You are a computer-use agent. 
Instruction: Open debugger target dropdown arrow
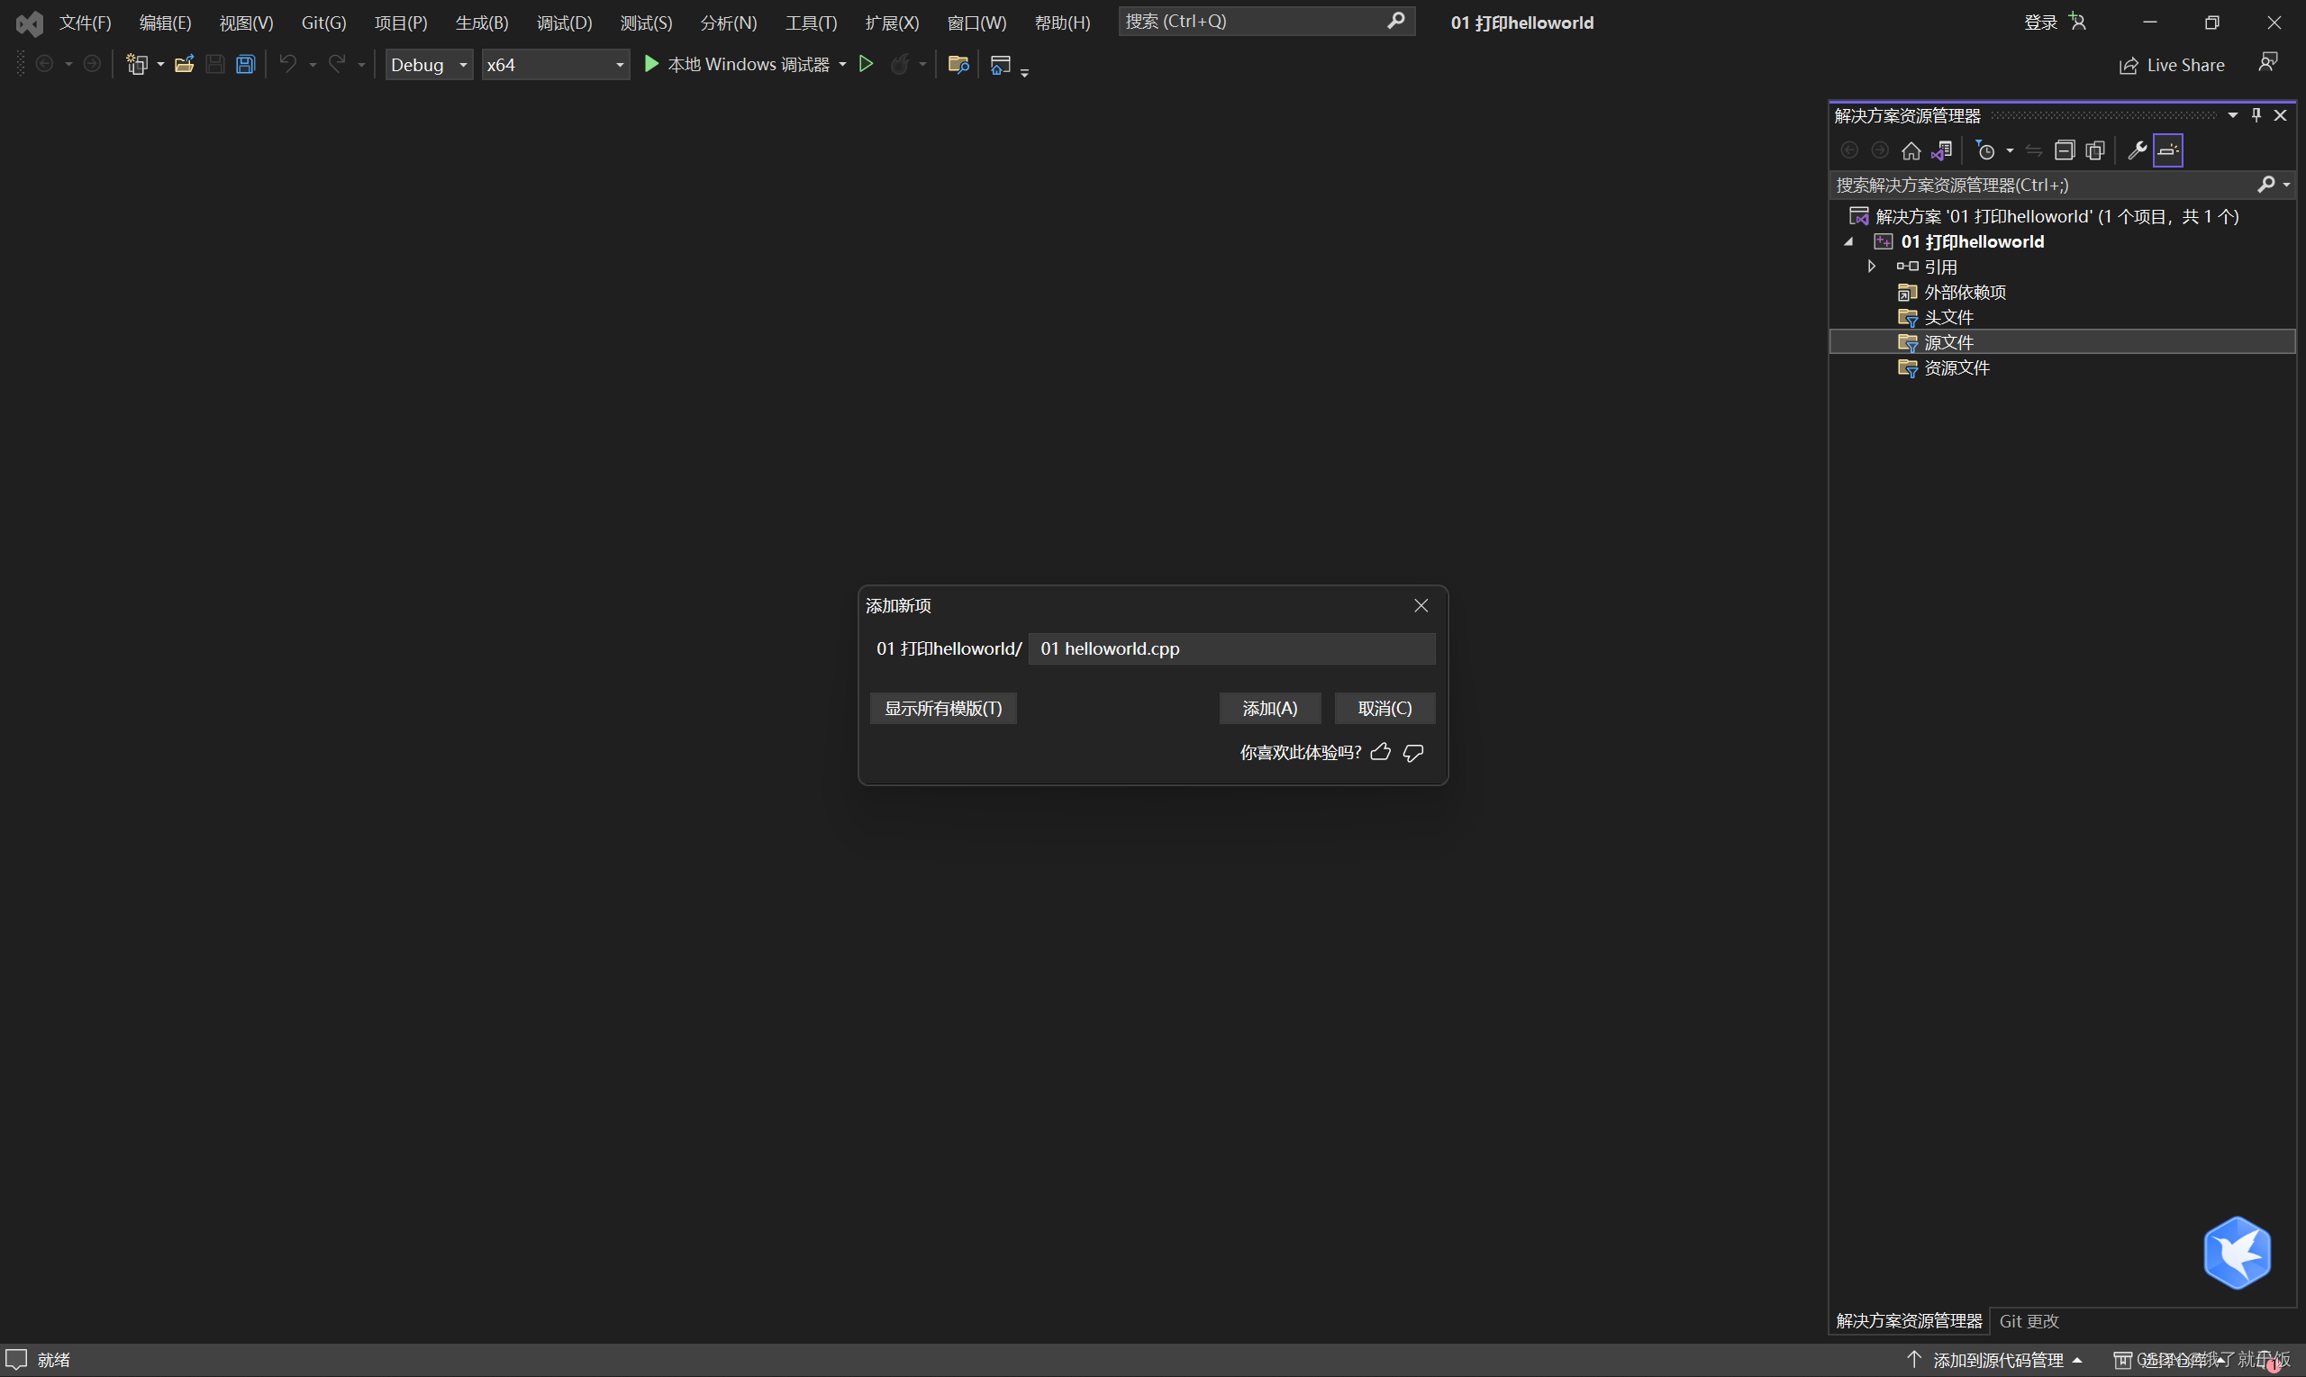coord(842,64)
